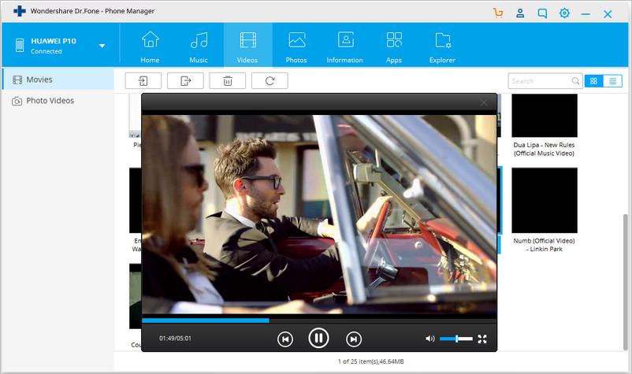
Task: Pause the playing video
Action: [x=318, y=338]
